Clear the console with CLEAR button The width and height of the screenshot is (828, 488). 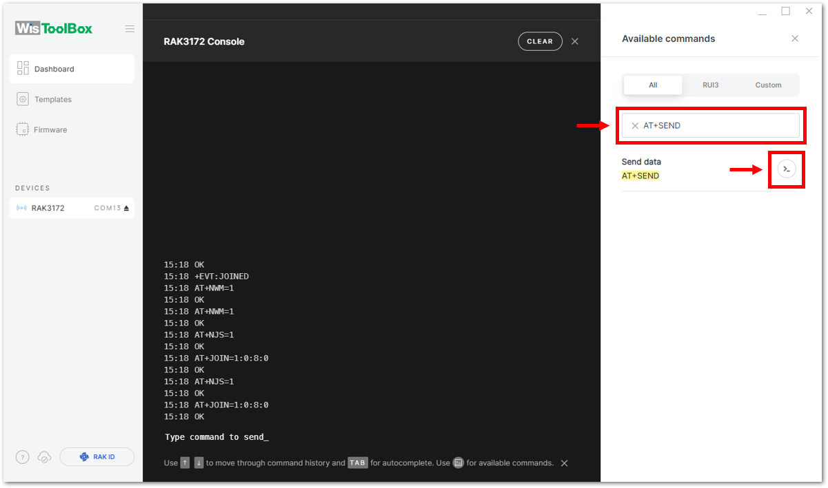tap(540, 41)
